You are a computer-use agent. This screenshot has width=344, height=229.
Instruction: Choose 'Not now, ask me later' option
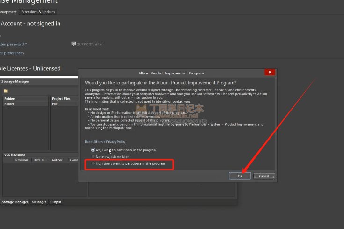93,156
